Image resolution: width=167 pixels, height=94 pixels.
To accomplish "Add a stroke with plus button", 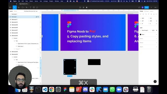I will [157, 39].
